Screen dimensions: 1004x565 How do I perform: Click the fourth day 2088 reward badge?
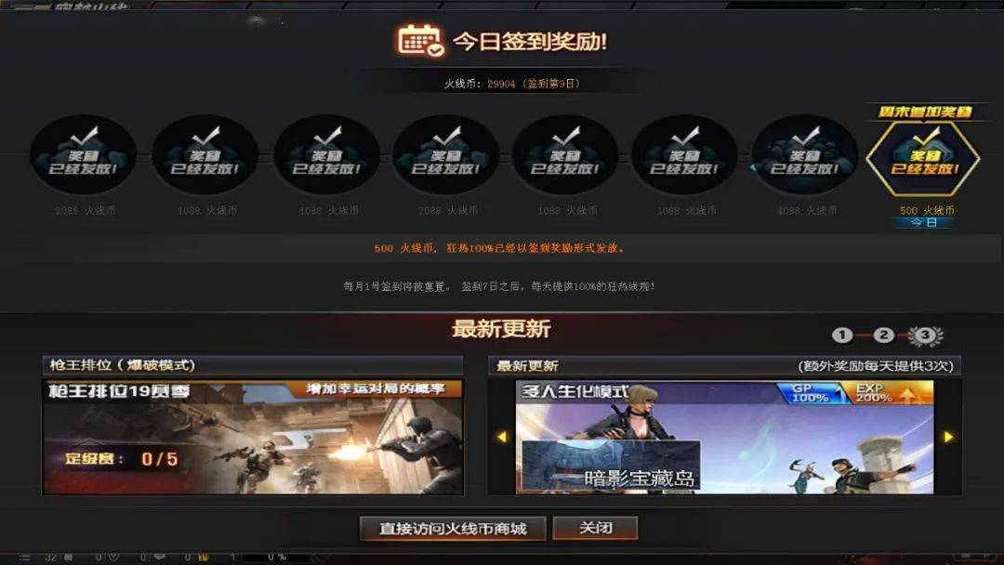446,154
